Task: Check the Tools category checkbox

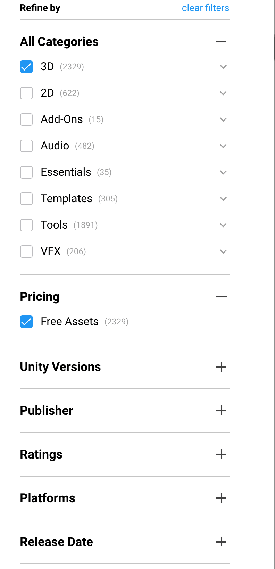Action: [26, 225]
